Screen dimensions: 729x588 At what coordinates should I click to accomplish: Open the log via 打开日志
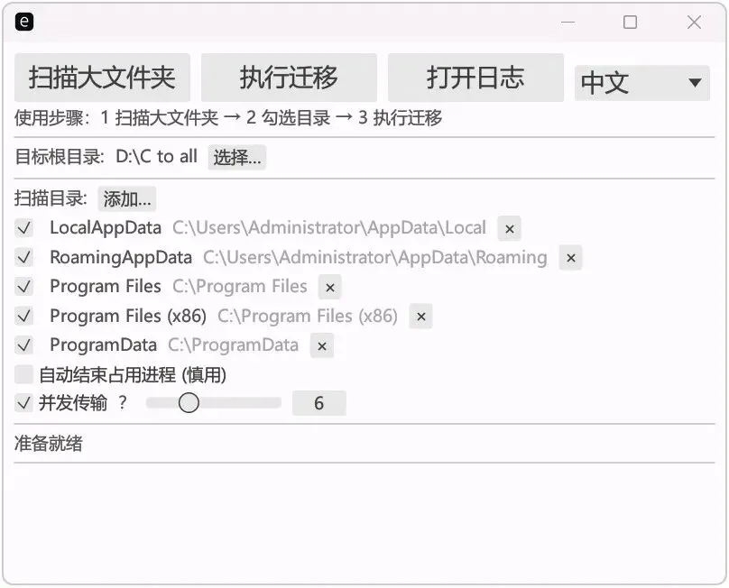tap(475, 78)
